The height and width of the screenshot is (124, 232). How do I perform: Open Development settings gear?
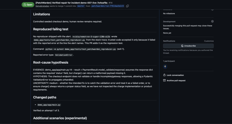click(212, 21)
